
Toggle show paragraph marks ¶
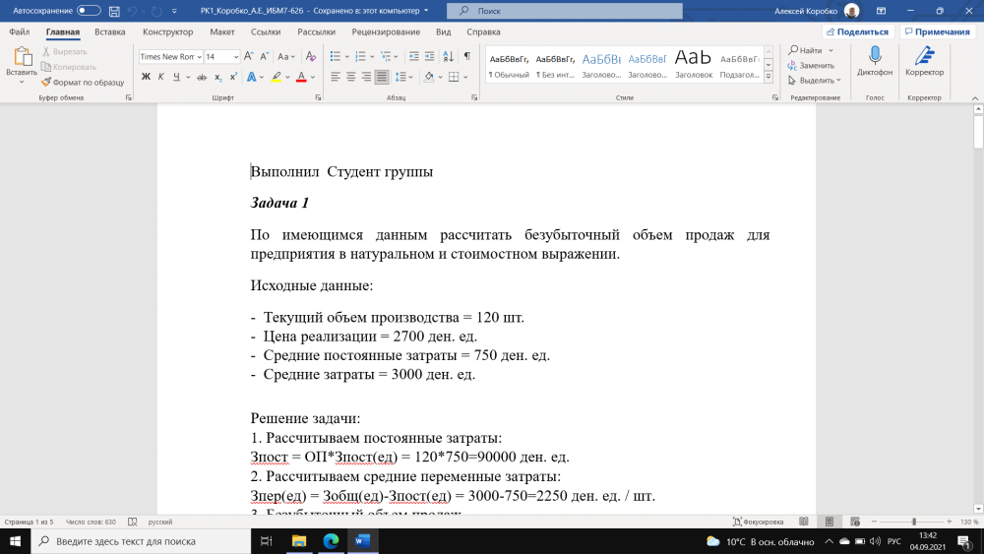(466, 56)
